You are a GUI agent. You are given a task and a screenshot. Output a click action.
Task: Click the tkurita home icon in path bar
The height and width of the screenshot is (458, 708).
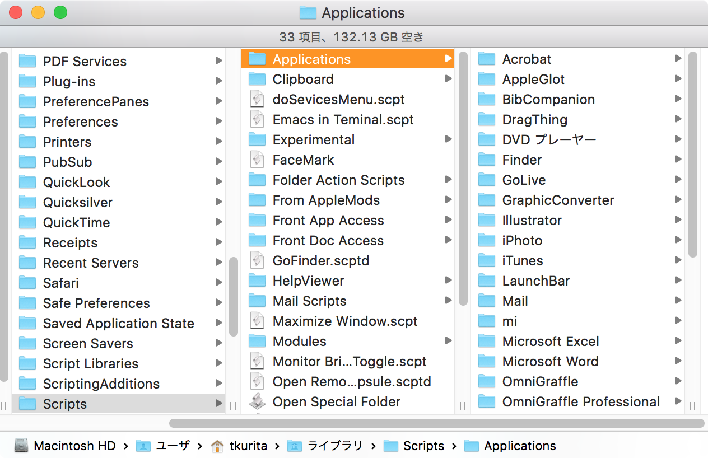pos(217,446)
